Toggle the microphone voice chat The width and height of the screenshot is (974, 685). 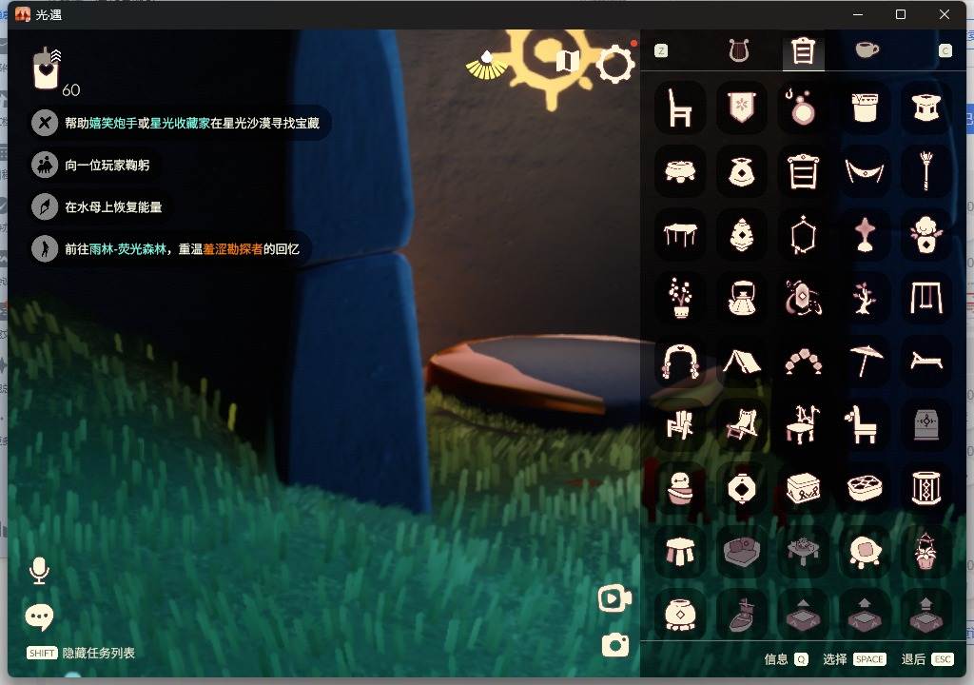click(39, 570)
